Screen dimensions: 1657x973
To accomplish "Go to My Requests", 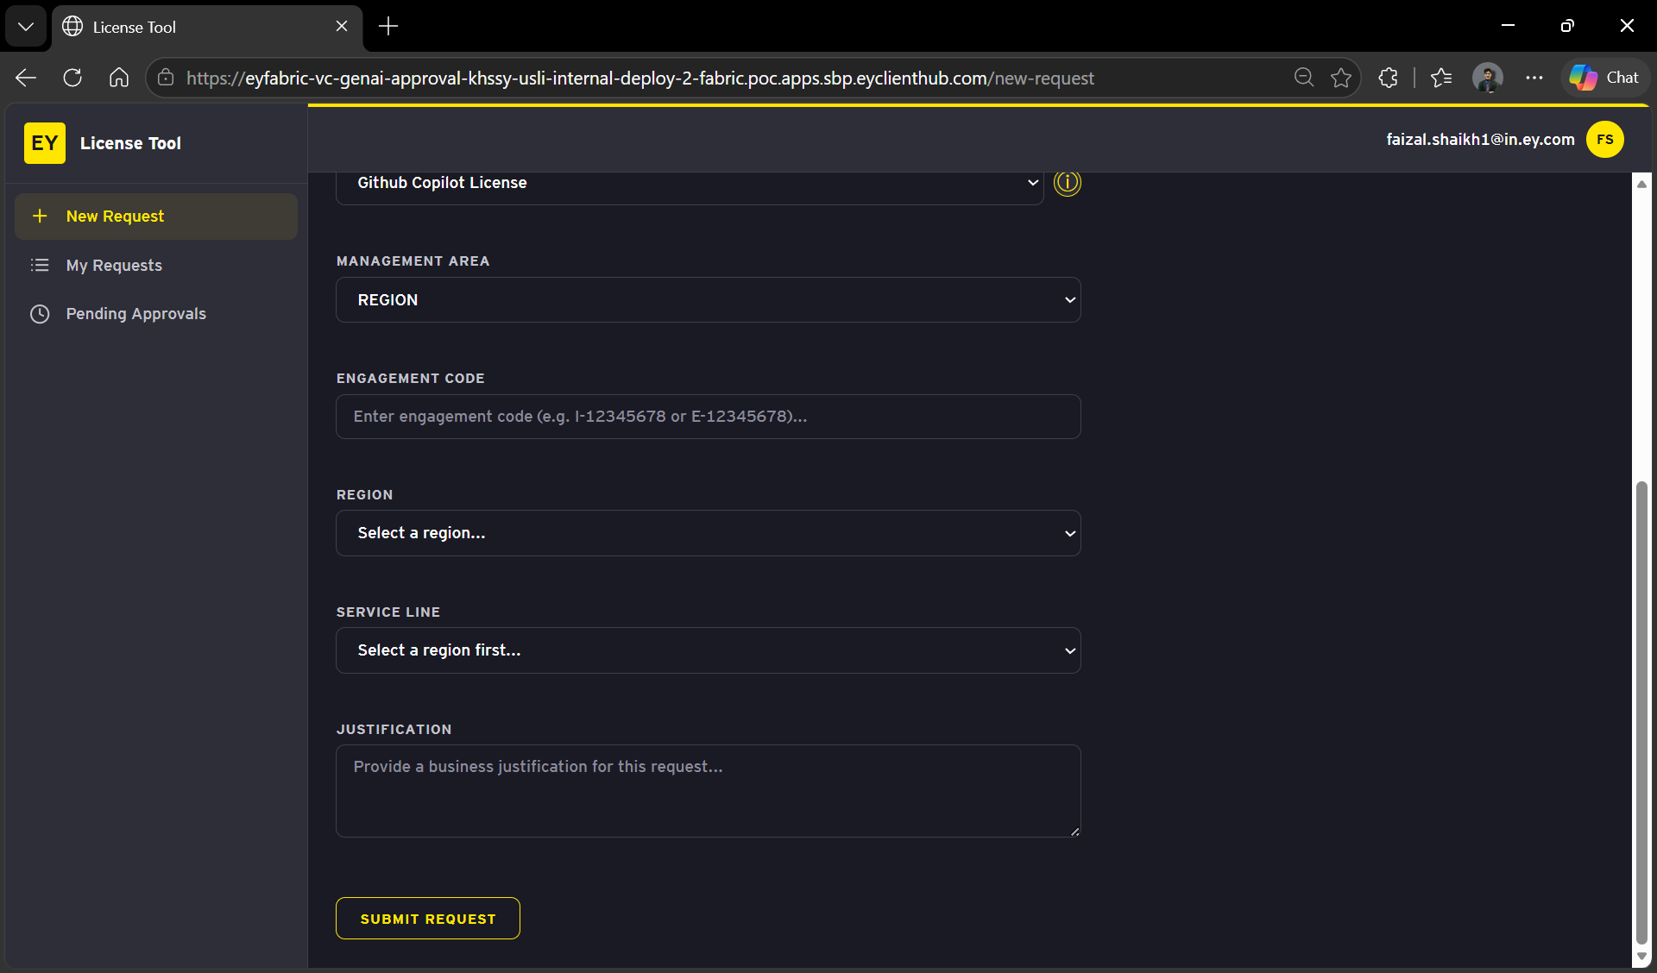I will pos(156,266).
